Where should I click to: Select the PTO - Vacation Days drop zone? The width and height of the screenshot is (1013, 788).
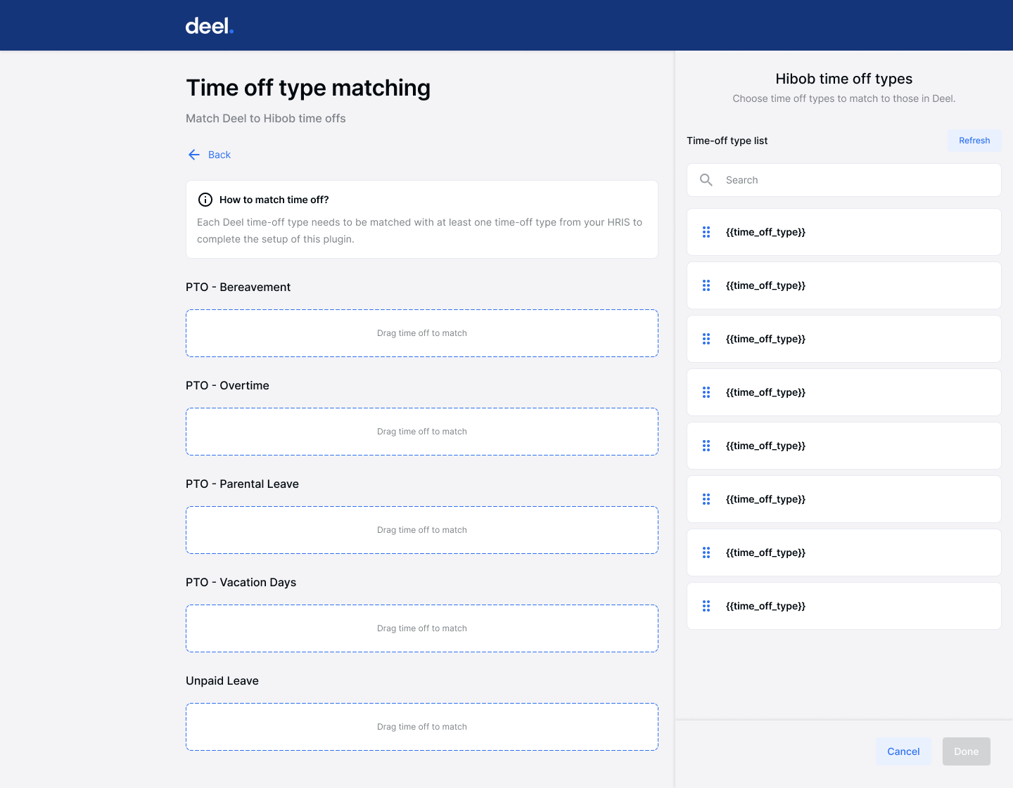(422, 628)
